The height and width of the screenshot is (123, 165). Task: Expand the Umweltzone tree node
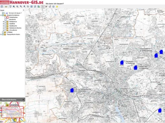(3, 30)
